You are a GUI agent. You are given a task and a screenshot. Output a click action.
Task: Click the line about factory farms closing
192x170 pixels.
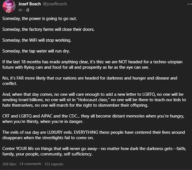(x=48, y=30)
